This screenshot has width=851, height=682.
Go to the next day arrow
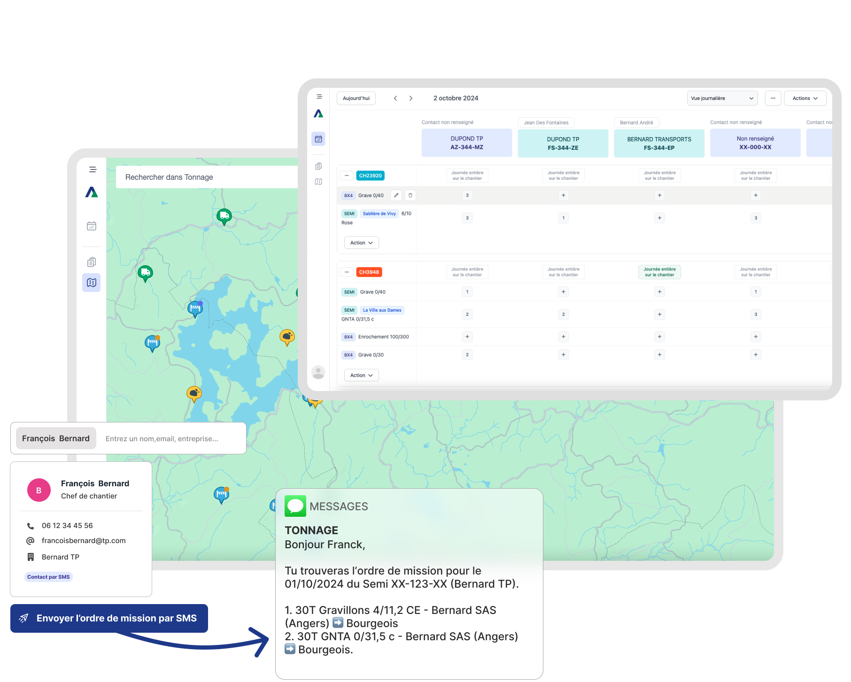(x=411, y=98)
